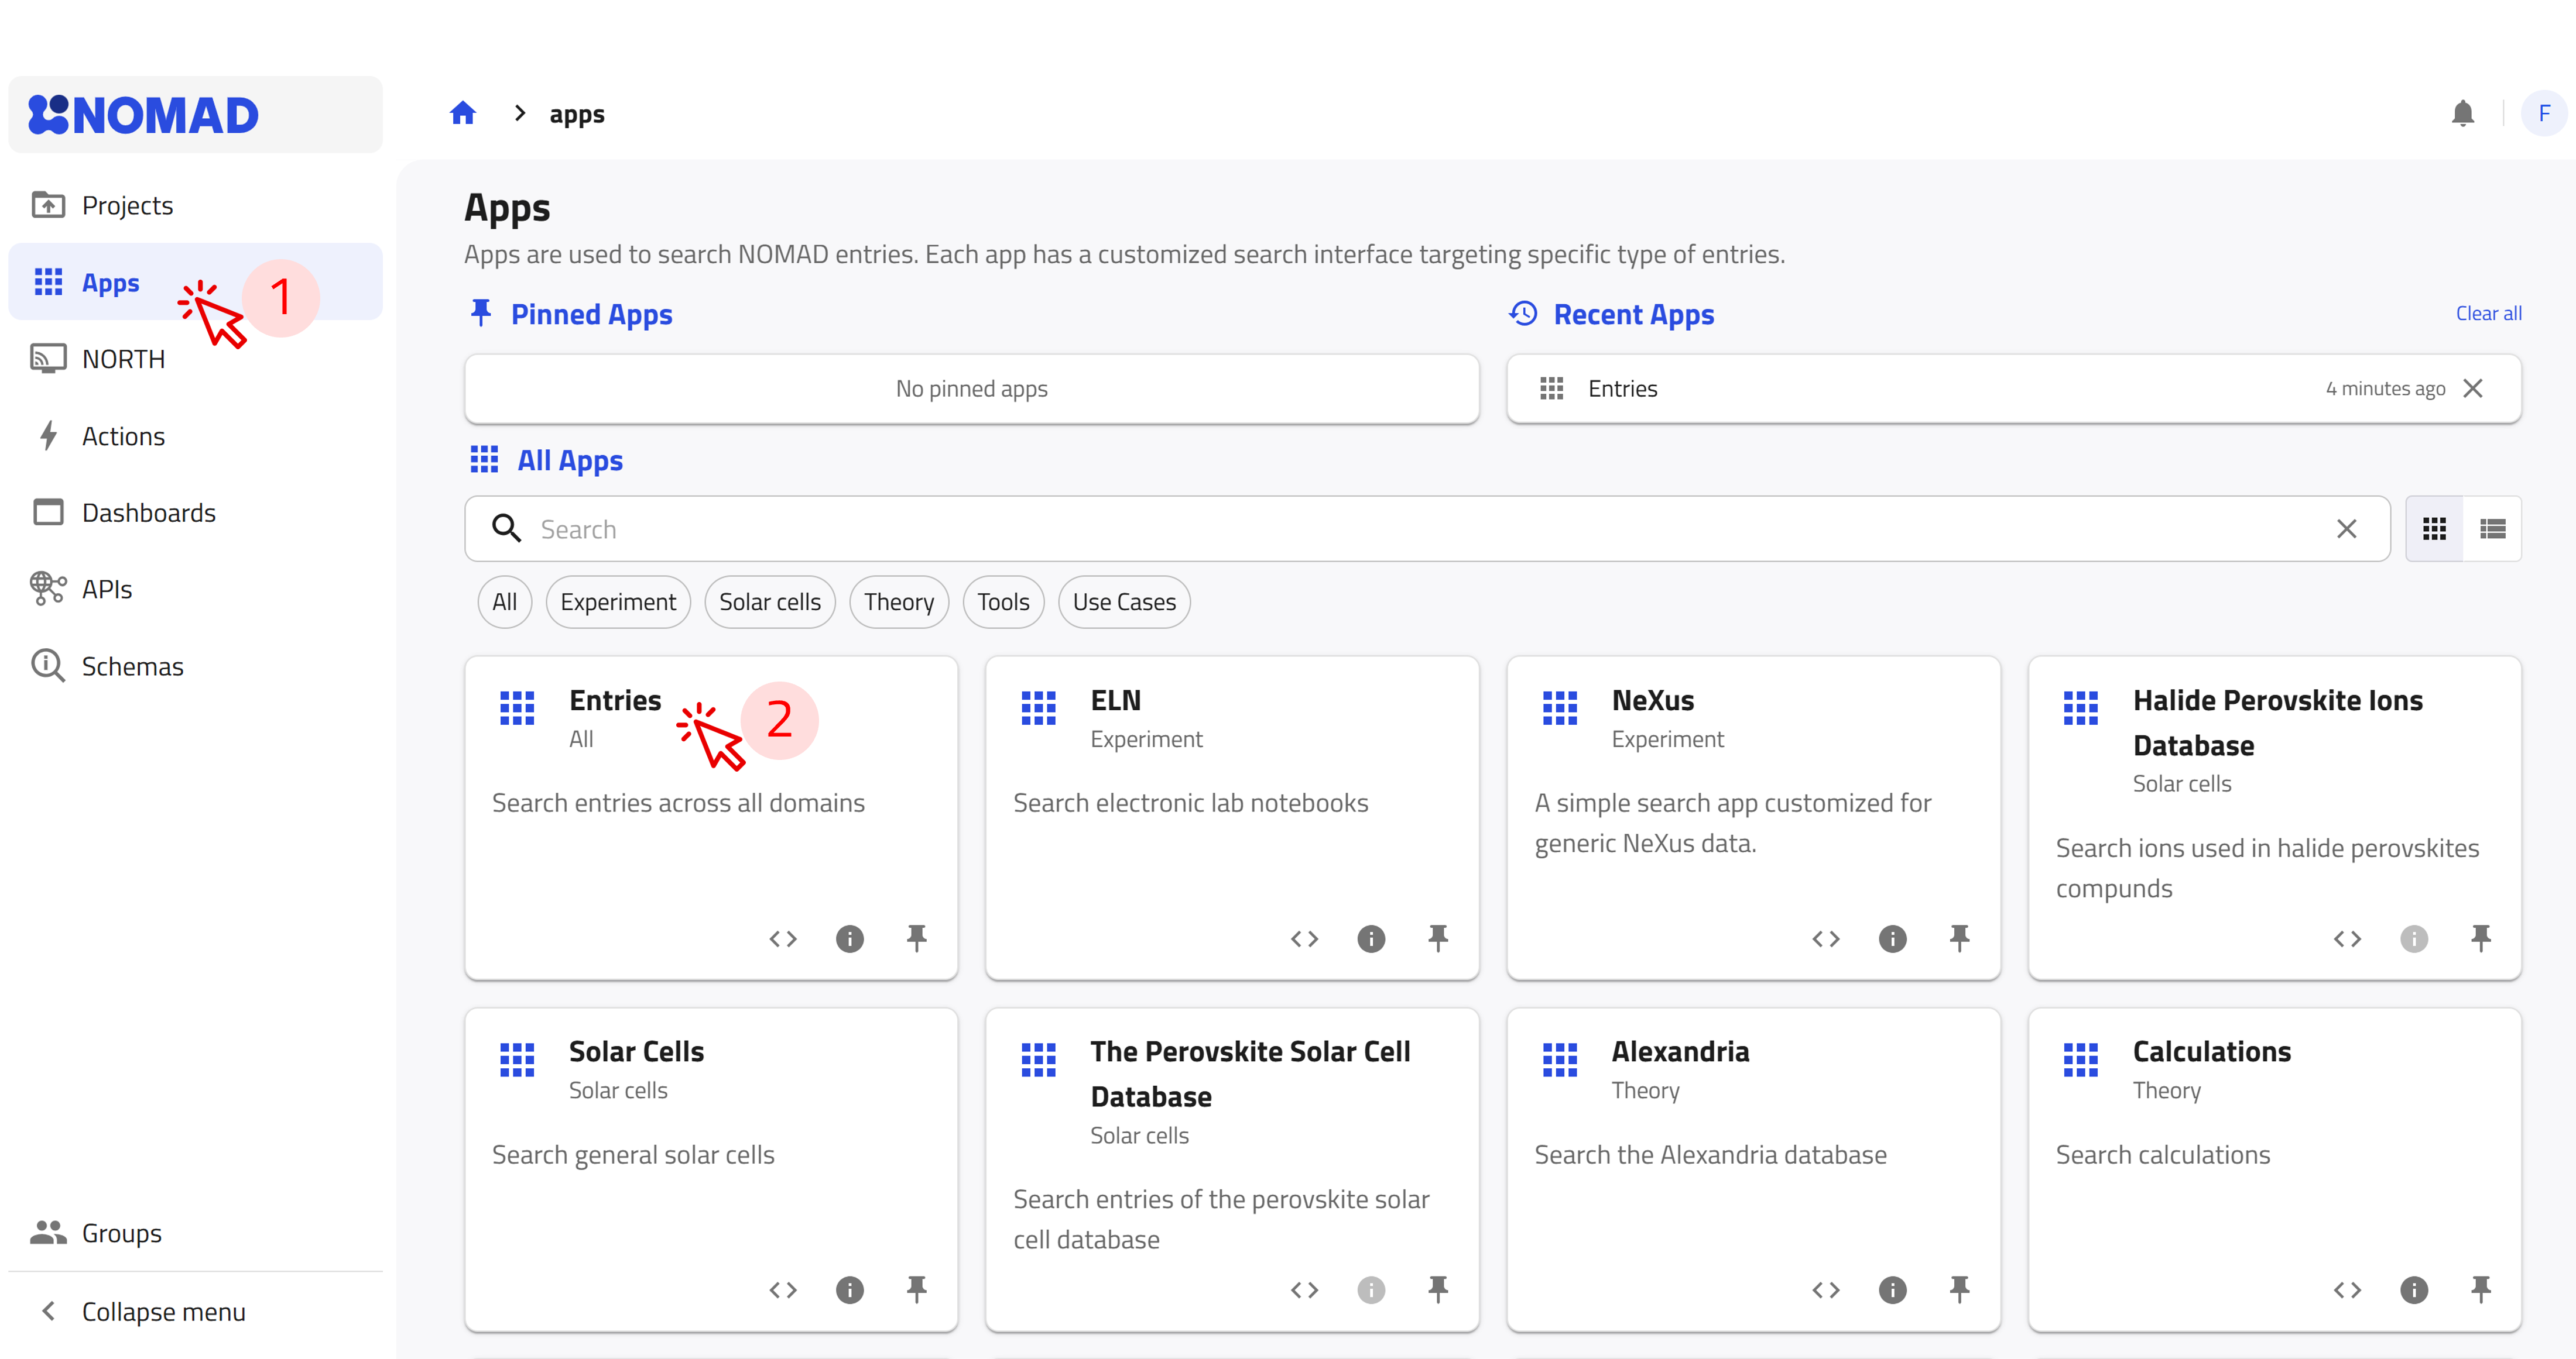View code for ELN app
2576x1359 pixels.
click(x=1304, y=938)
